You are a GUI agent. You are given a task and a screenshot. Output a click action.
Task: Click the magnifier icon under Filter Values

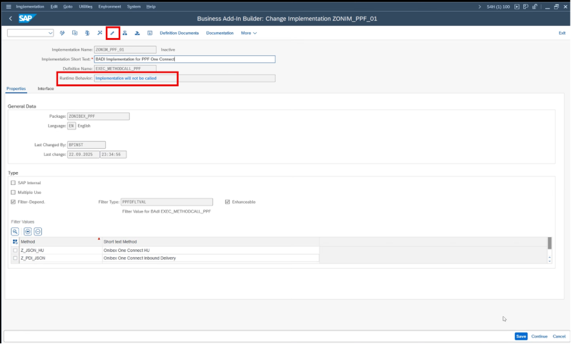tap(15, 231)
